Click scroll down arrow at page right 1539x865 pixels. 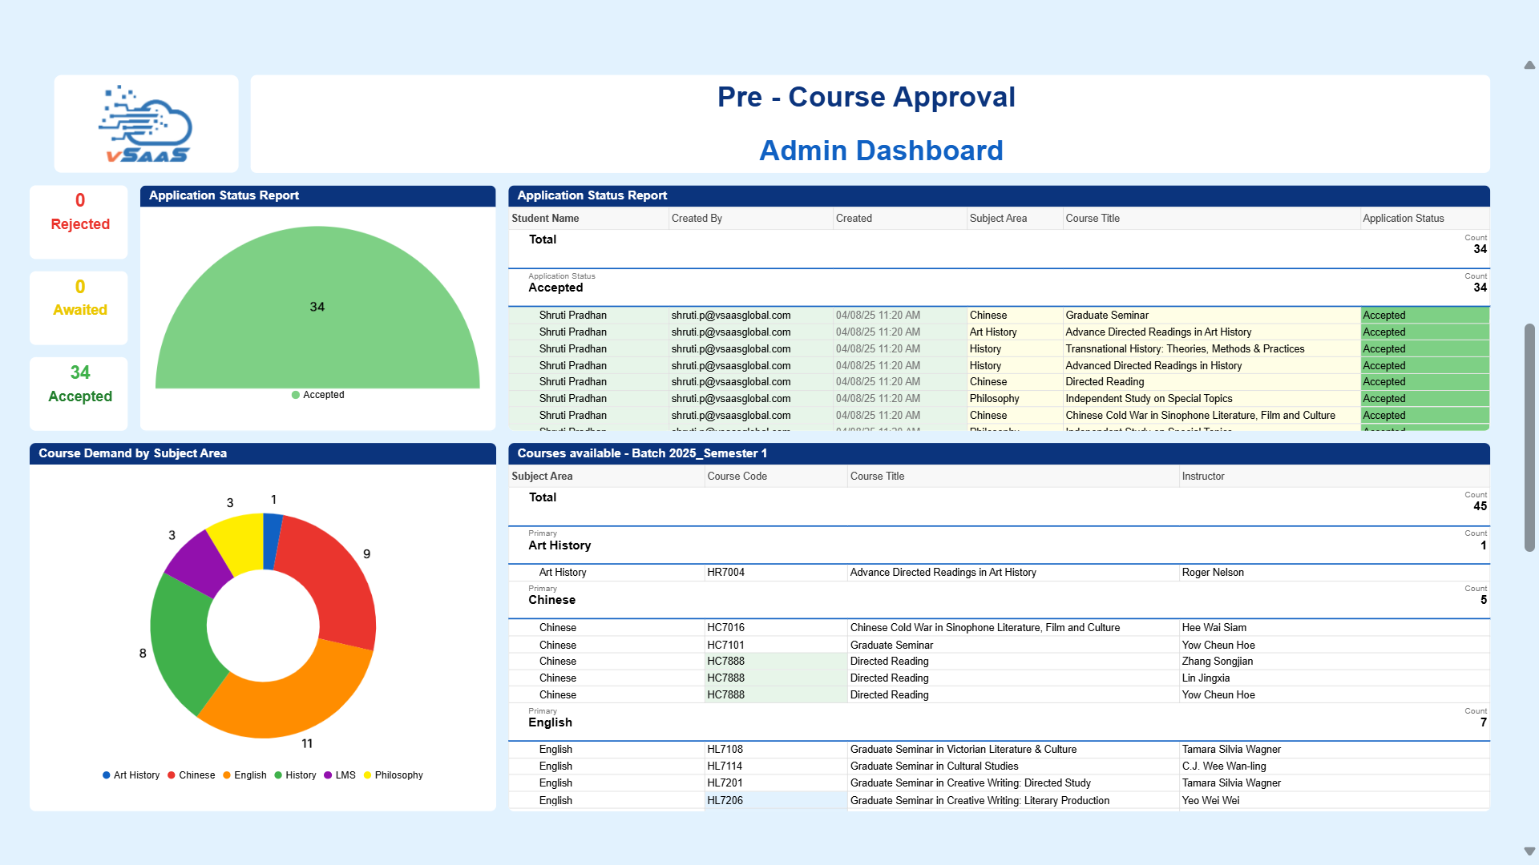1529,851
